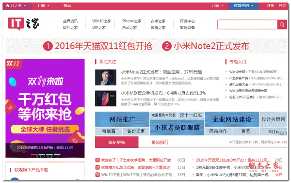Image resolution: width=291 pixels, height=183 pixels.
Task: Click the 登录 link
Action: point(282,5)
